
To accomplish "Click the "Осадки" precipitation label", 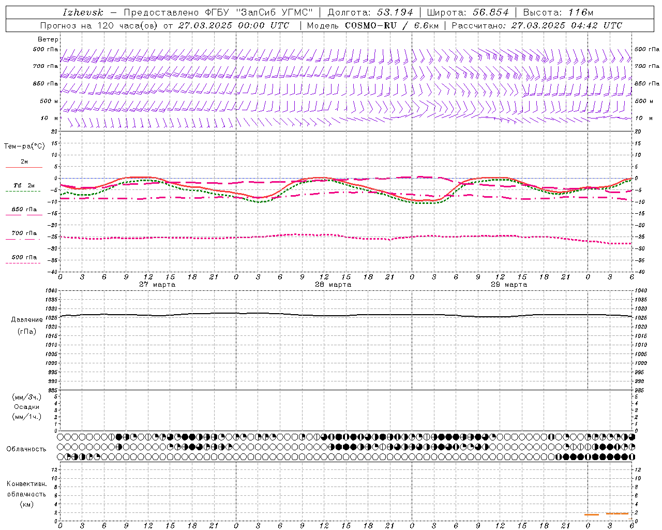I will click(x=27, y=407).
